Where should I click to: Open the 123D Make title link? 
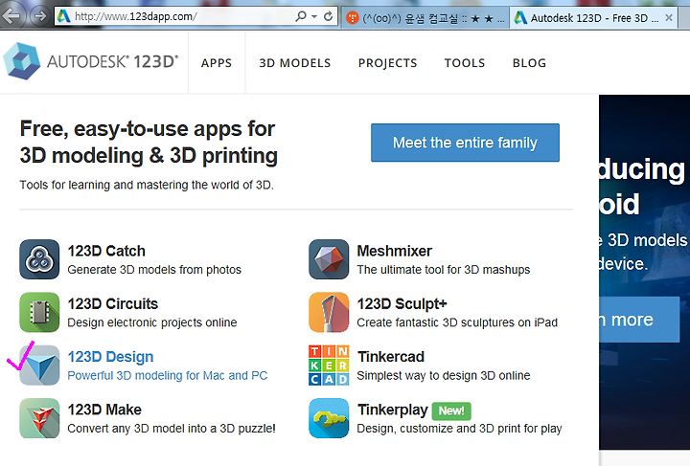coord(104,410)
